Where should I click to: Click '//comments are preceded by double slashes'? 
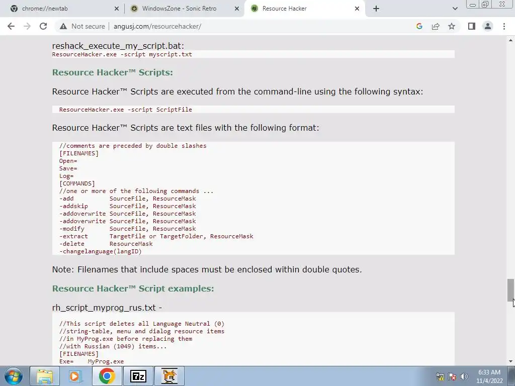(x=133, y=146)
